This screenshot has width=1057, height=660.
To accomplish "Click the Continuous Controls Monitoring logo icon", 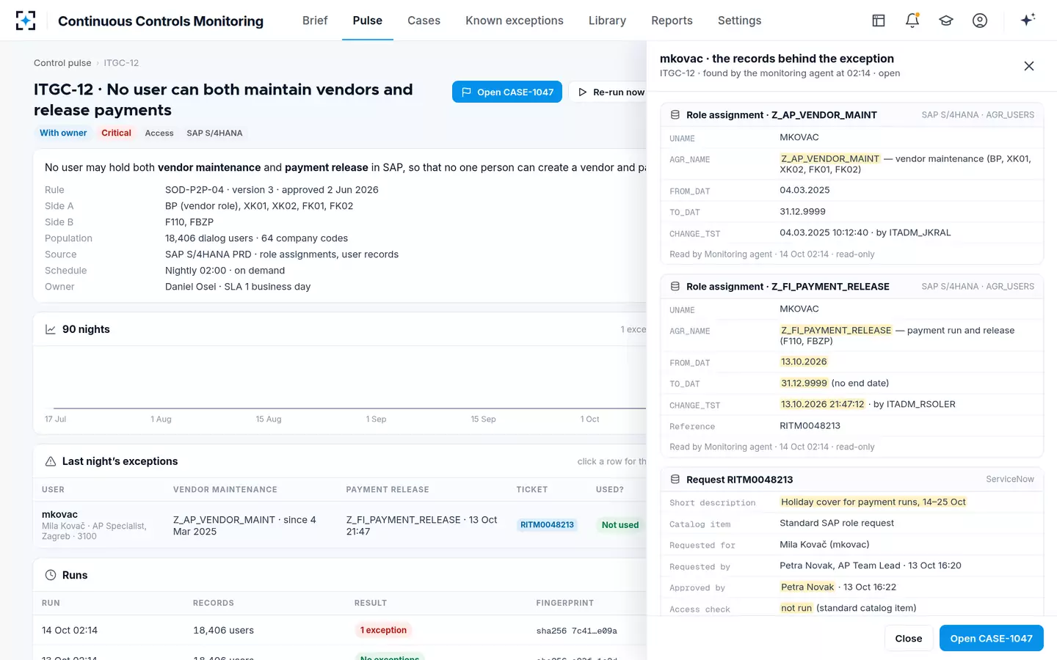I will coord(26,21).
